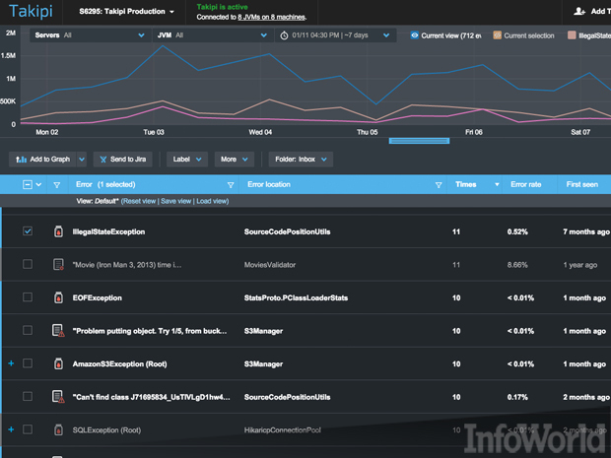This screenshot has width=611, height=458.
Task: Check the EOFException row checkbox
Action: pos(28,297)
